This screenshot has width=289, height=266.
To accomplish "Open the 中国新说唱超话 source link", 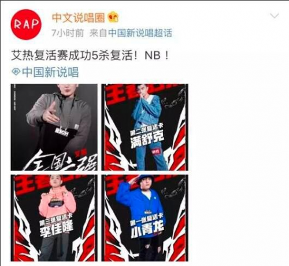I will [140, 33].
